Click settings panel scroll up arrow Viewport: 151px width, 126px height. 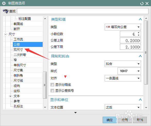(x=146, y=18)
